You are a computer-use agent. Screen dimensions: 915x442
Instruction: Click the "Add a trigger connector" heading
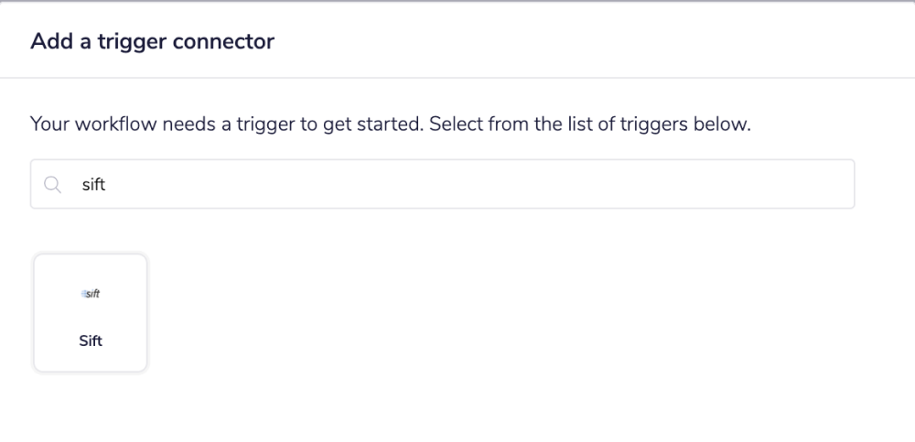coord(152,41)
